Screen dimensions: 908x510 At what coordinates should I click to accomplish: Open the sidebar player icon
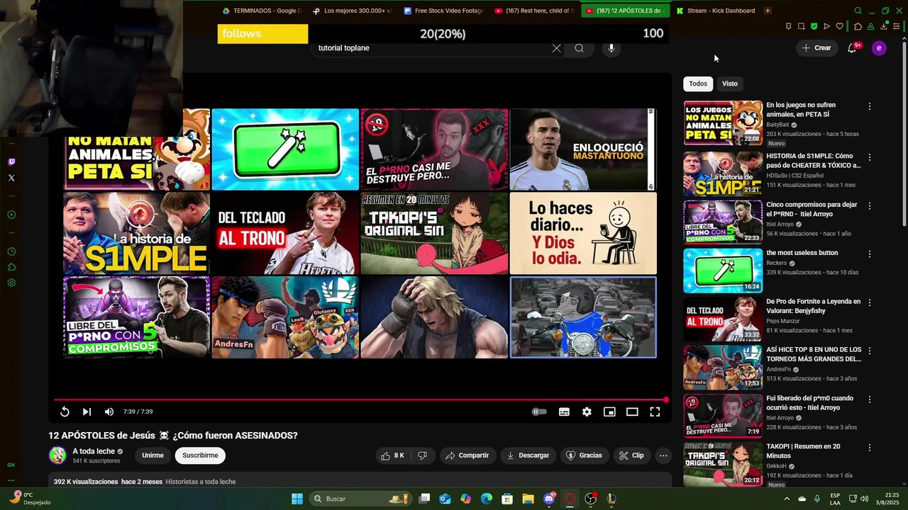click(x=11, y=215)
